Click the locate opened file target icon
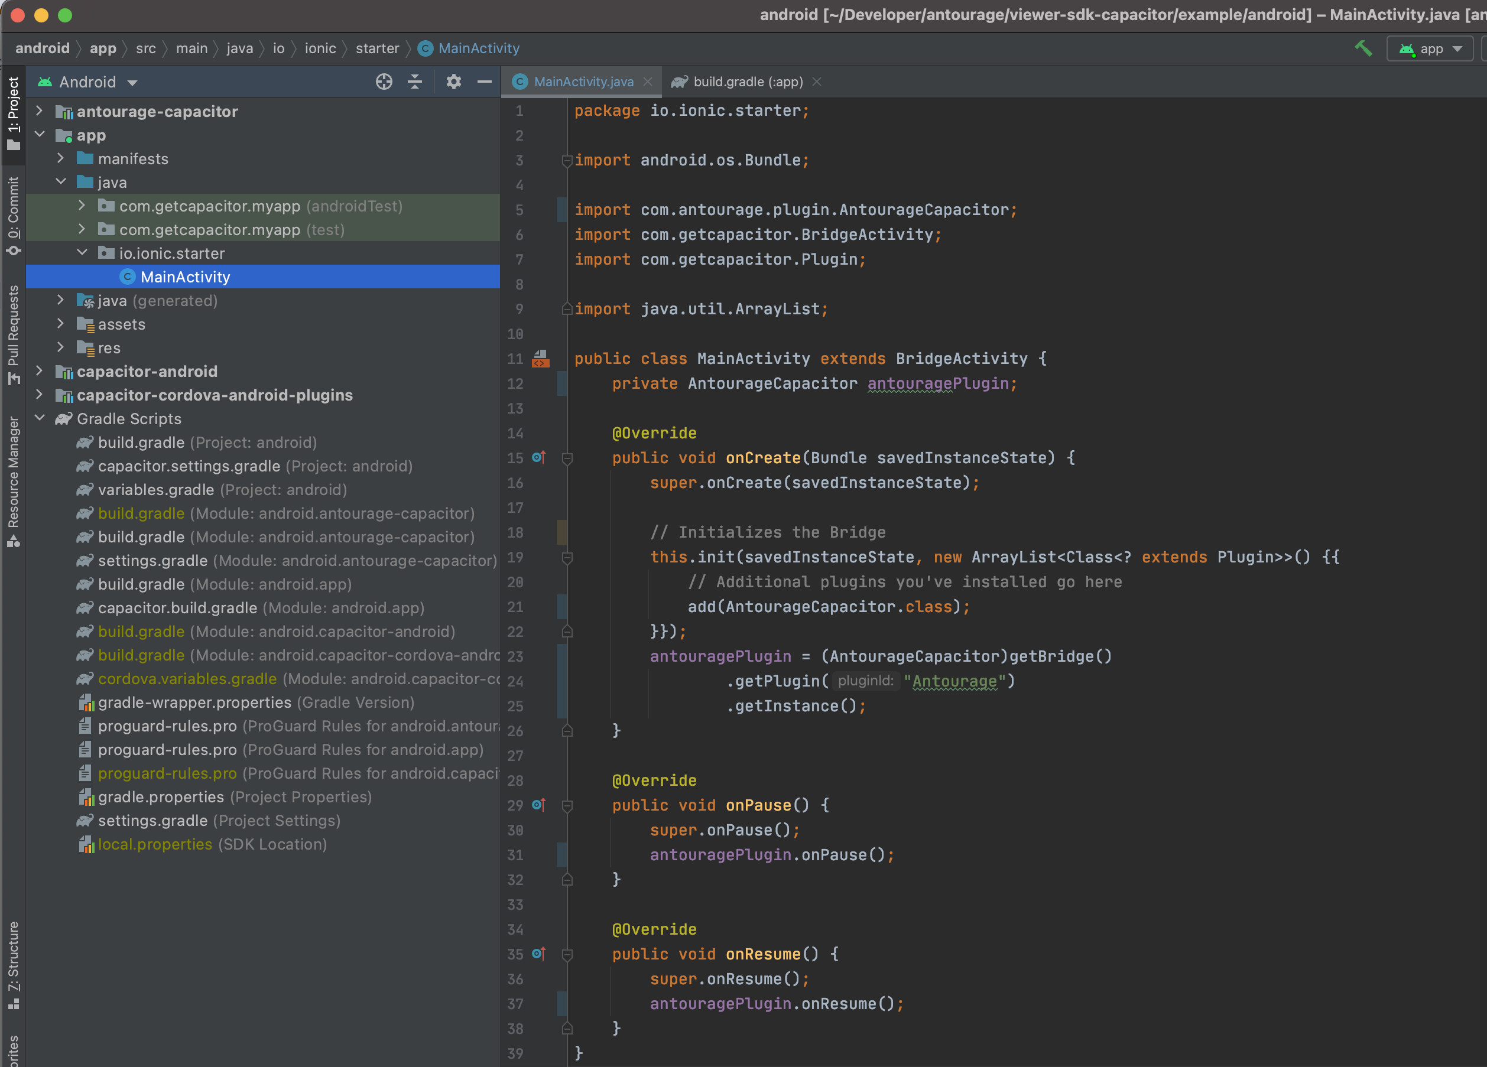The width and height of the screenshot is (1487, 1067). [x=384, y=82]
